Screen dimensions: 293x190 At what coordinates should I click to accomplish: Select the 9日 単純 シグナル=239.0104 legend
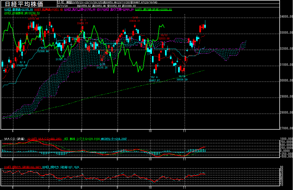(82, 139)
